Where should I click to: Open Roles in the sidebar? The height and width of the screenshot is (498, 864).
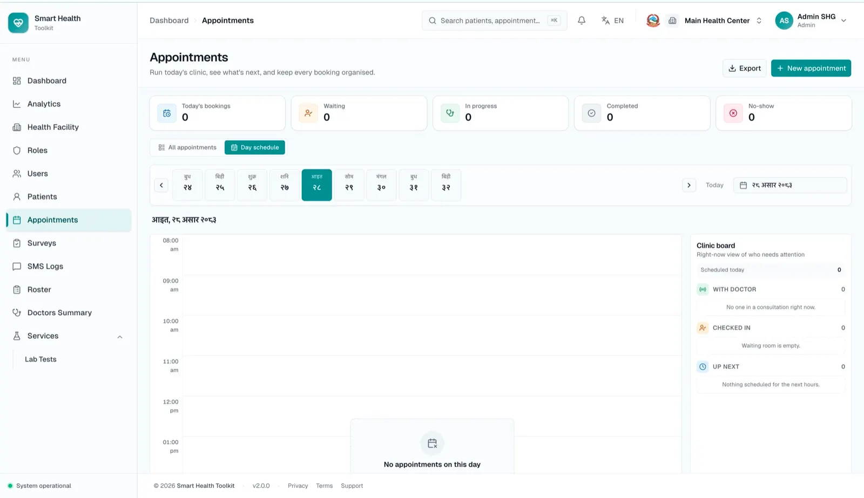[69, 151]
